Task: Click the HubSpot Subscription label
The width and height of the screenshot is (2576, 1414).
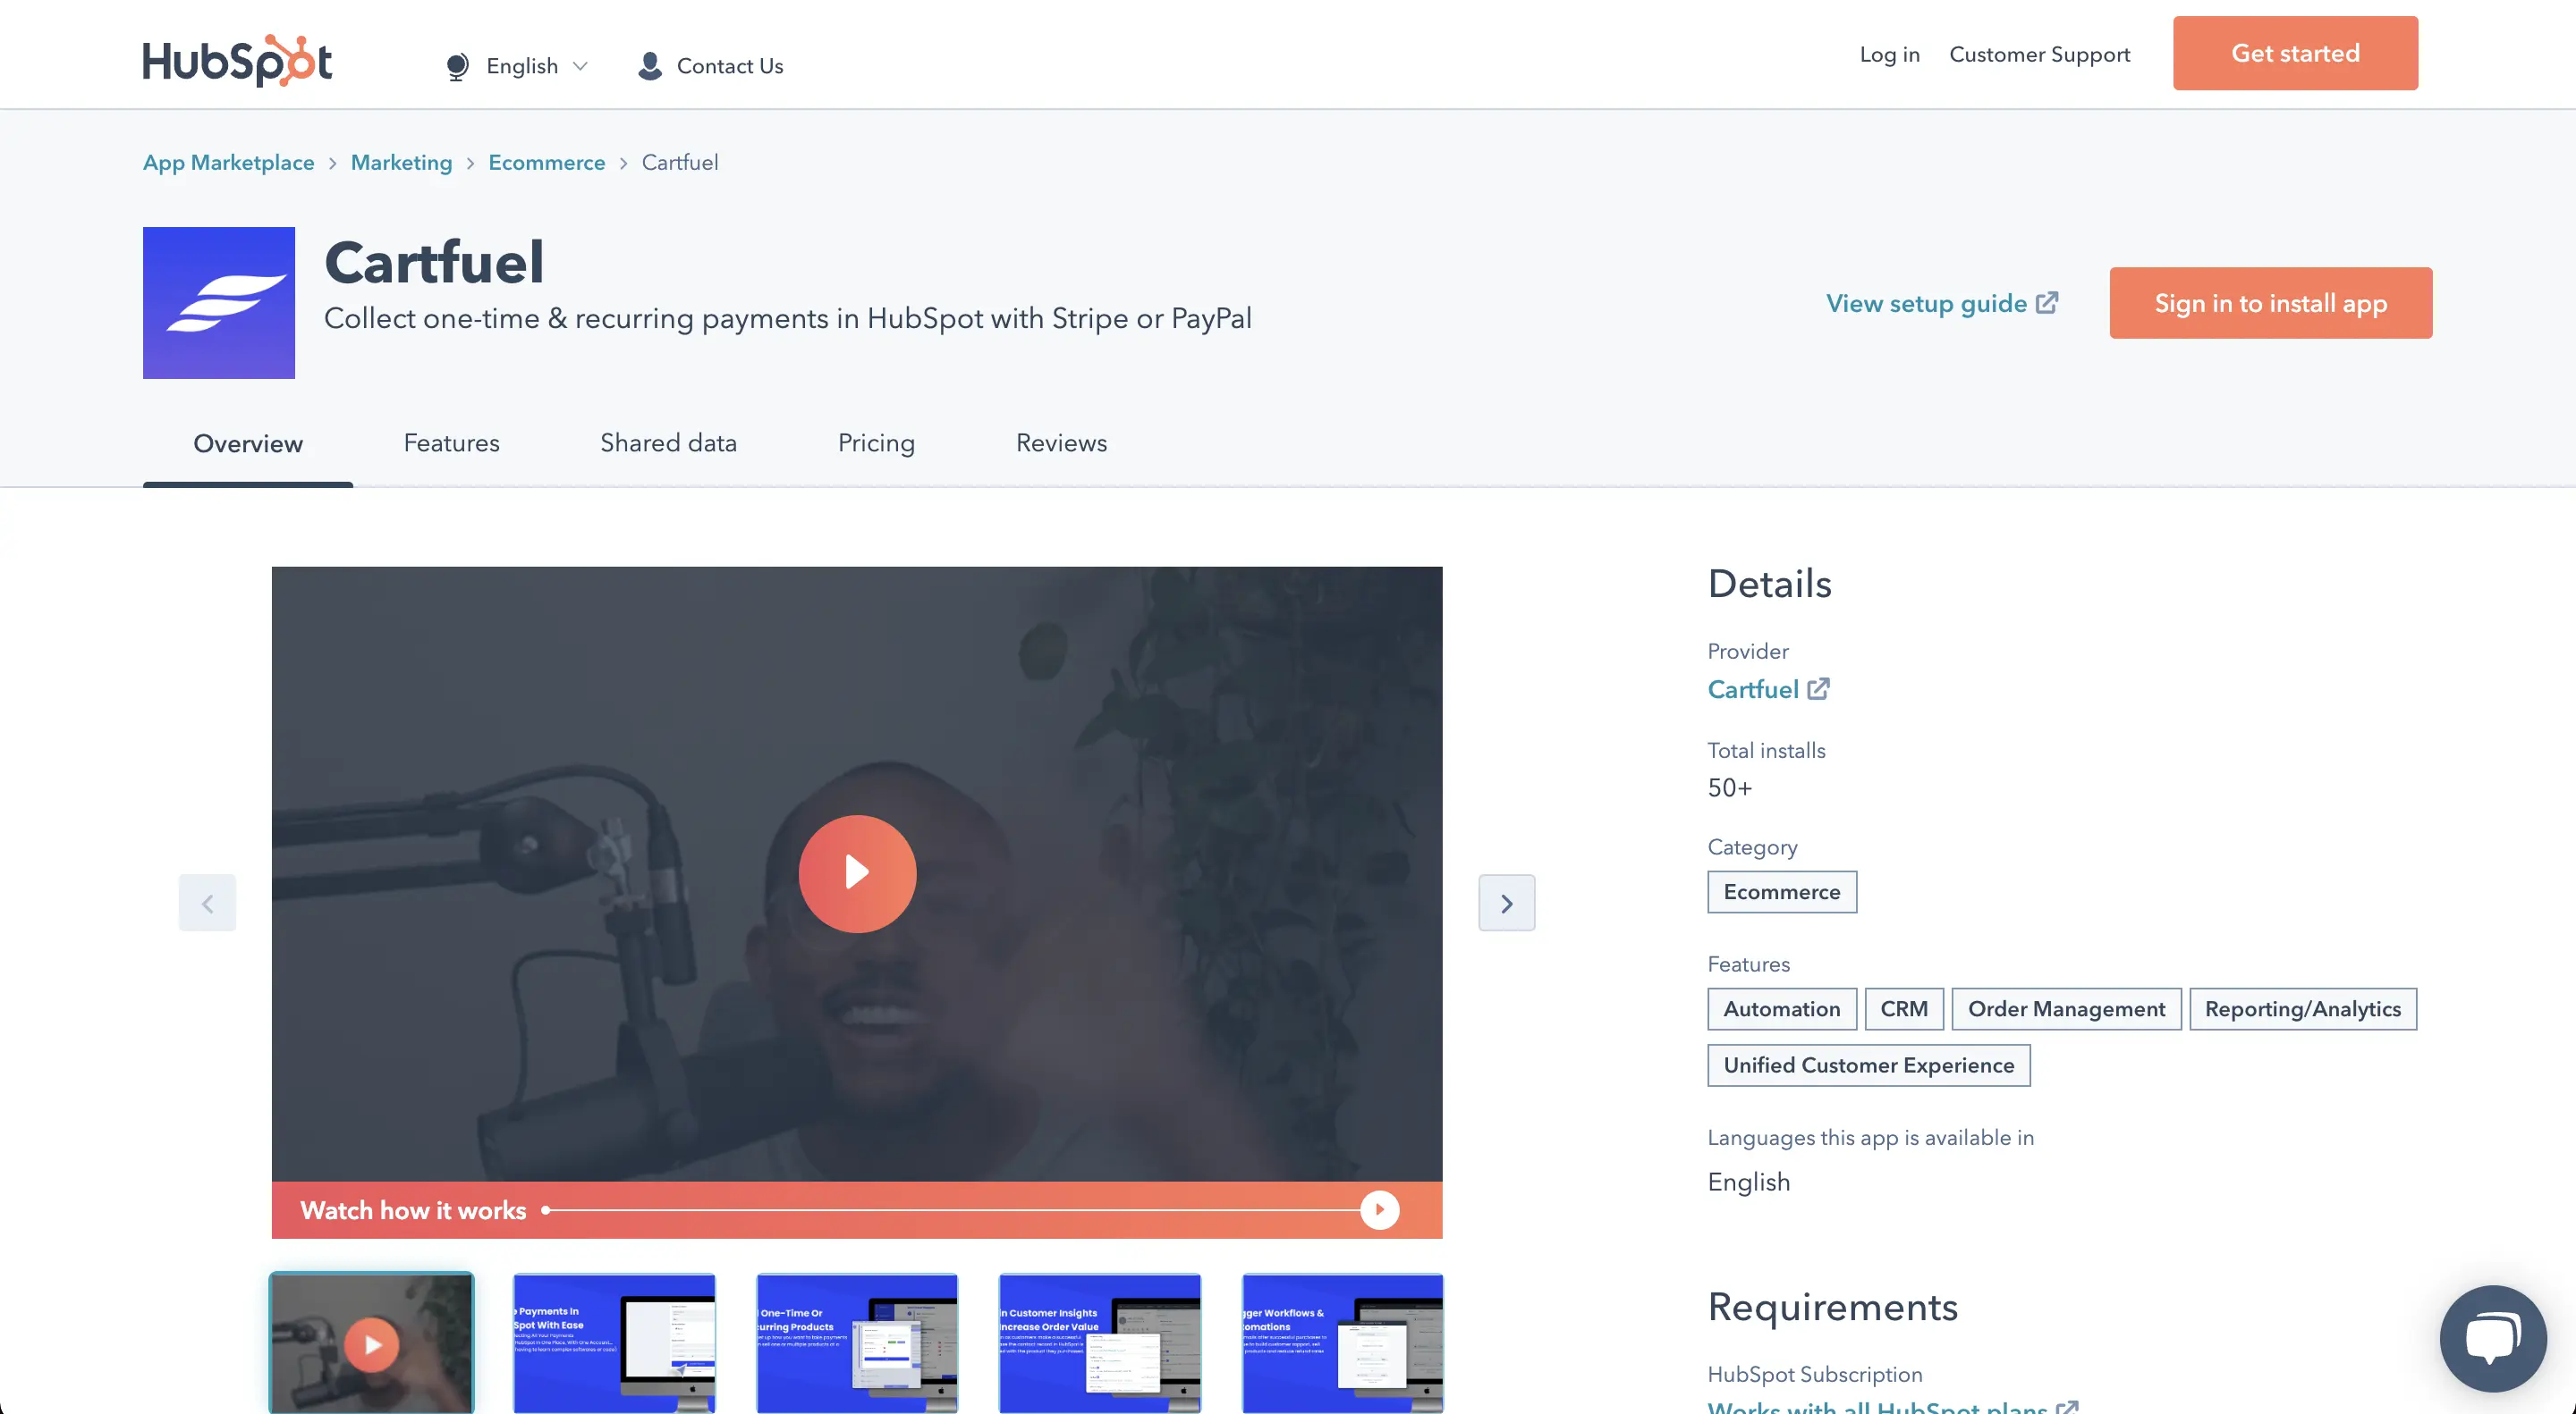Action: tap(1814, 1374)
